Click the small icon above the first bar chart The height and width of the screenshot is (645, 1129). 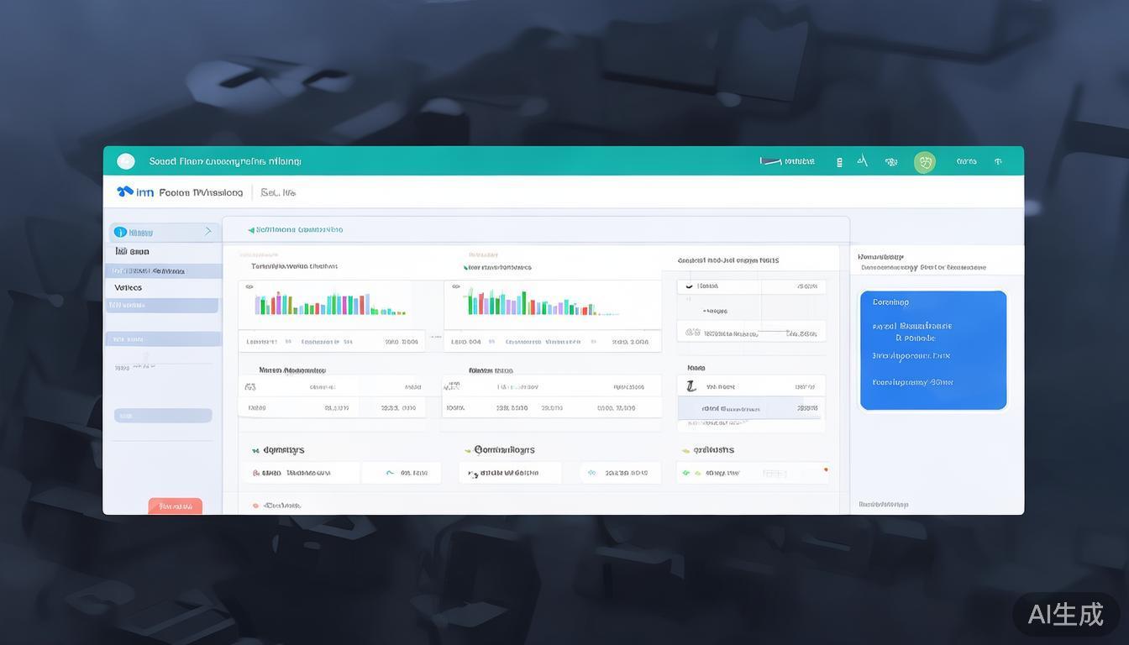click(x=249, y=286)
